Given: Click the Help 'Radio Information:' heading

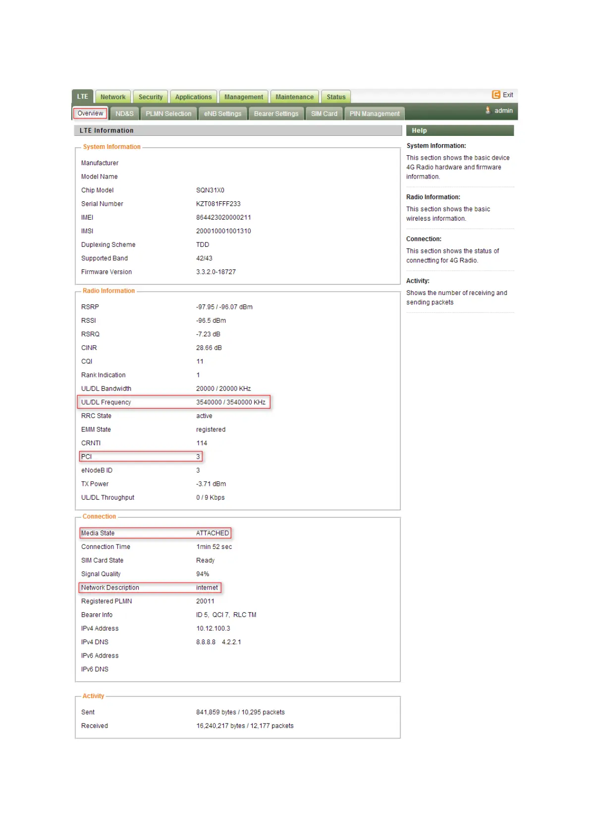Looking at the screenshot, I should [x=433, y=197].
